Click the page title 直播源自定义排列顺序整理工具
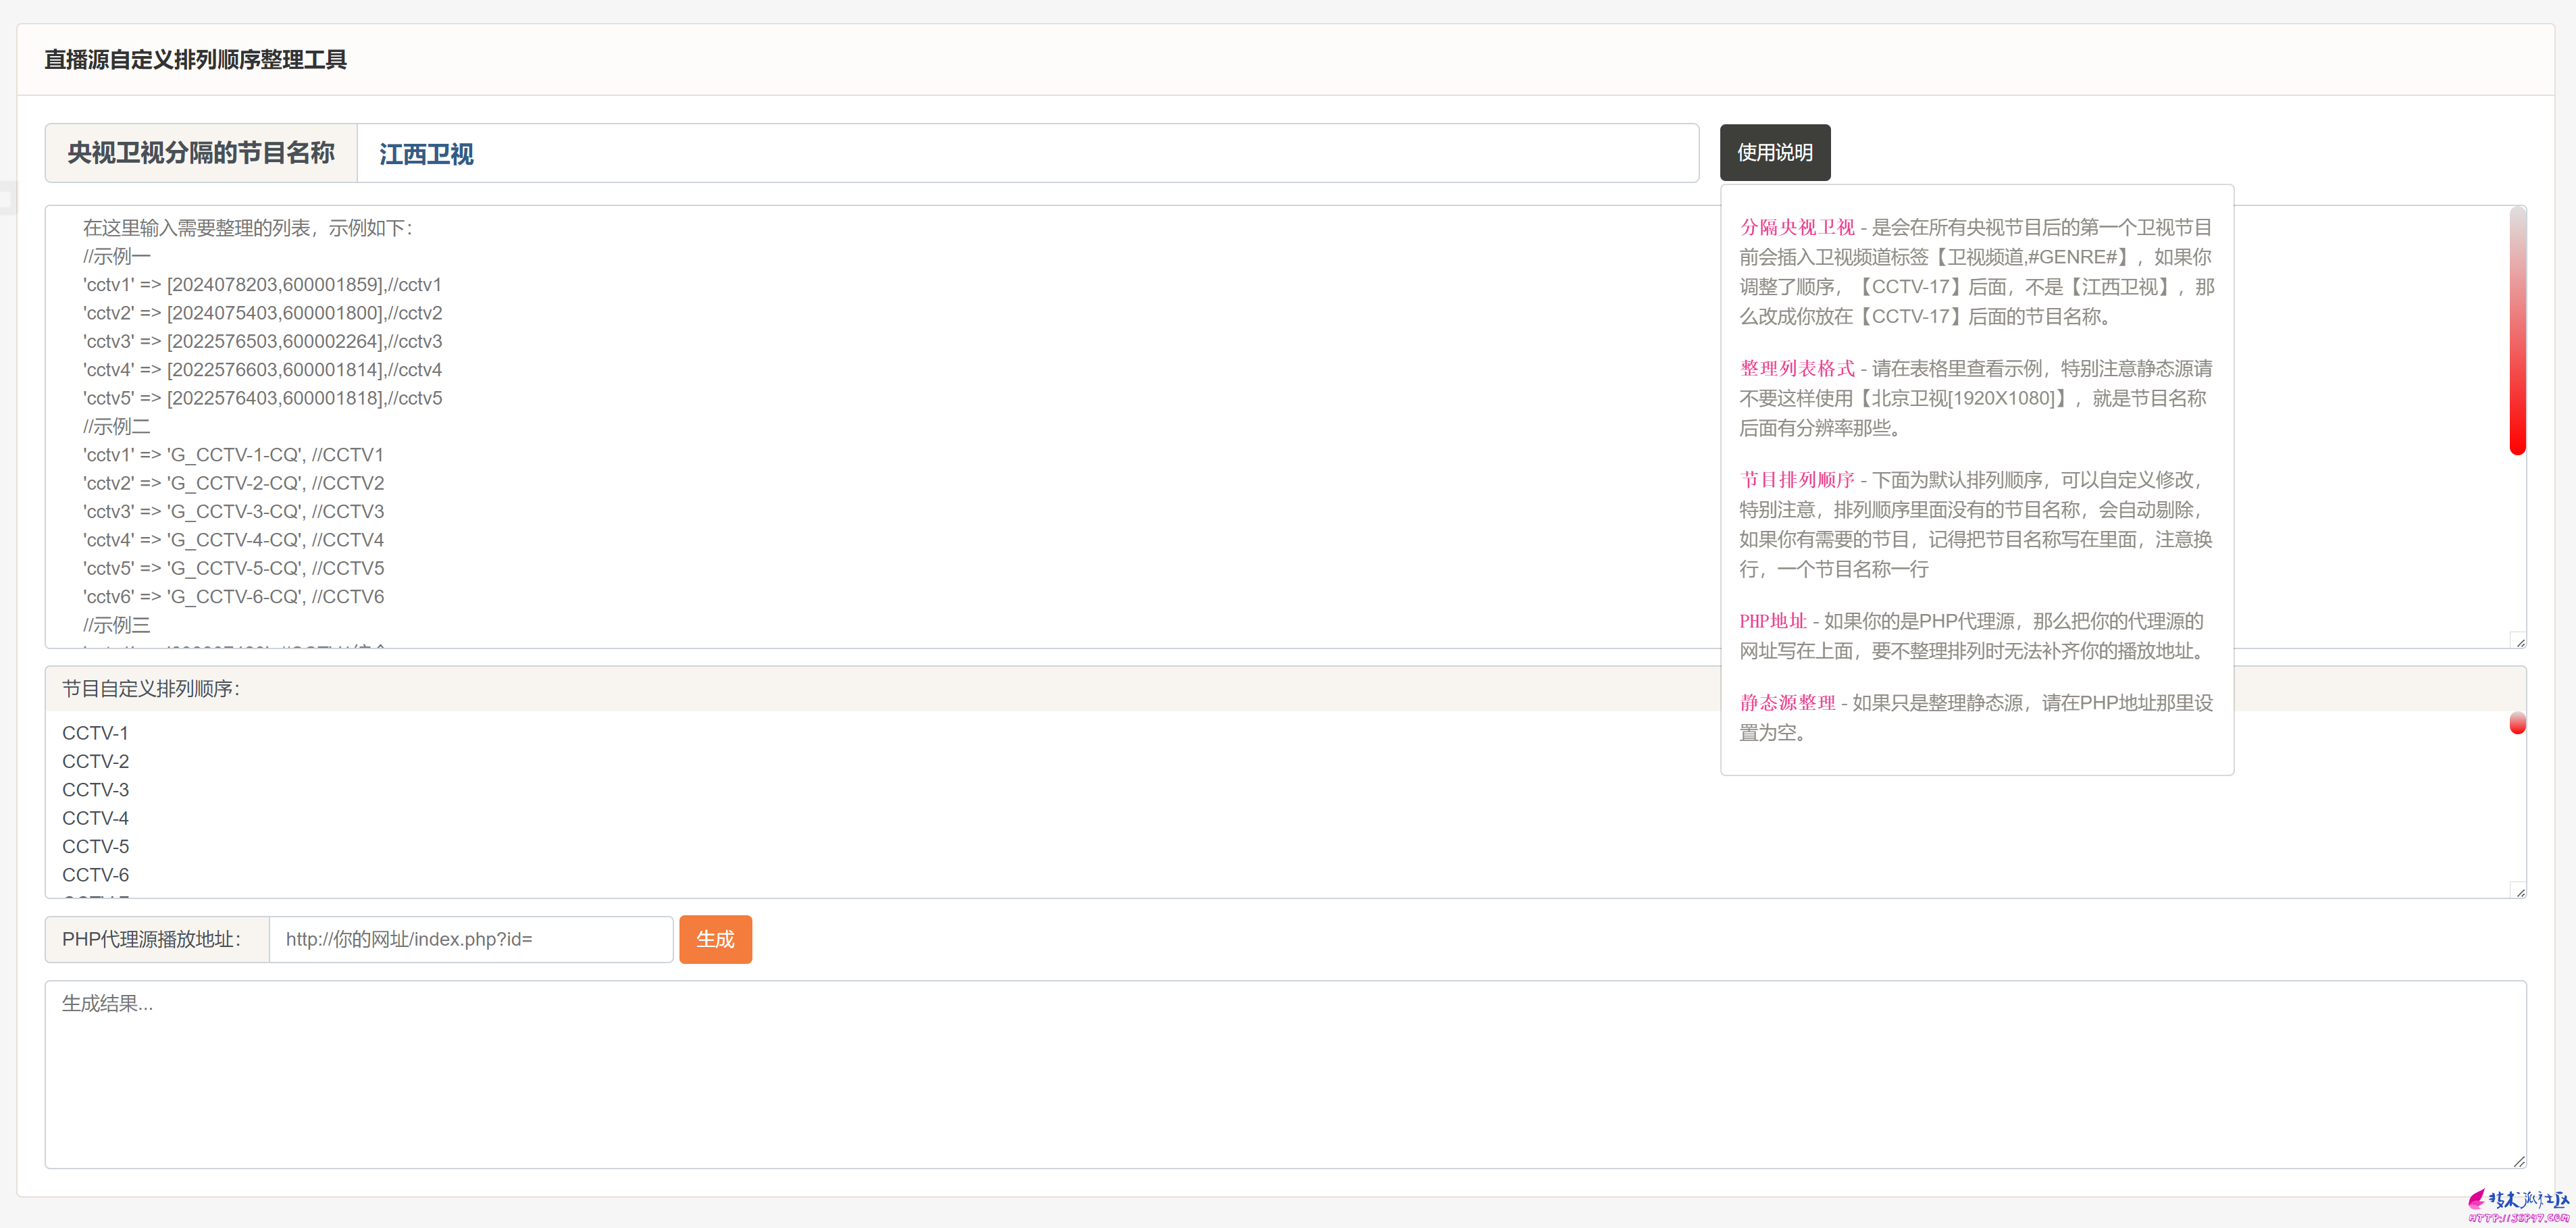The height and width of the screenshot is (1228, 2576). click(195, 60)
